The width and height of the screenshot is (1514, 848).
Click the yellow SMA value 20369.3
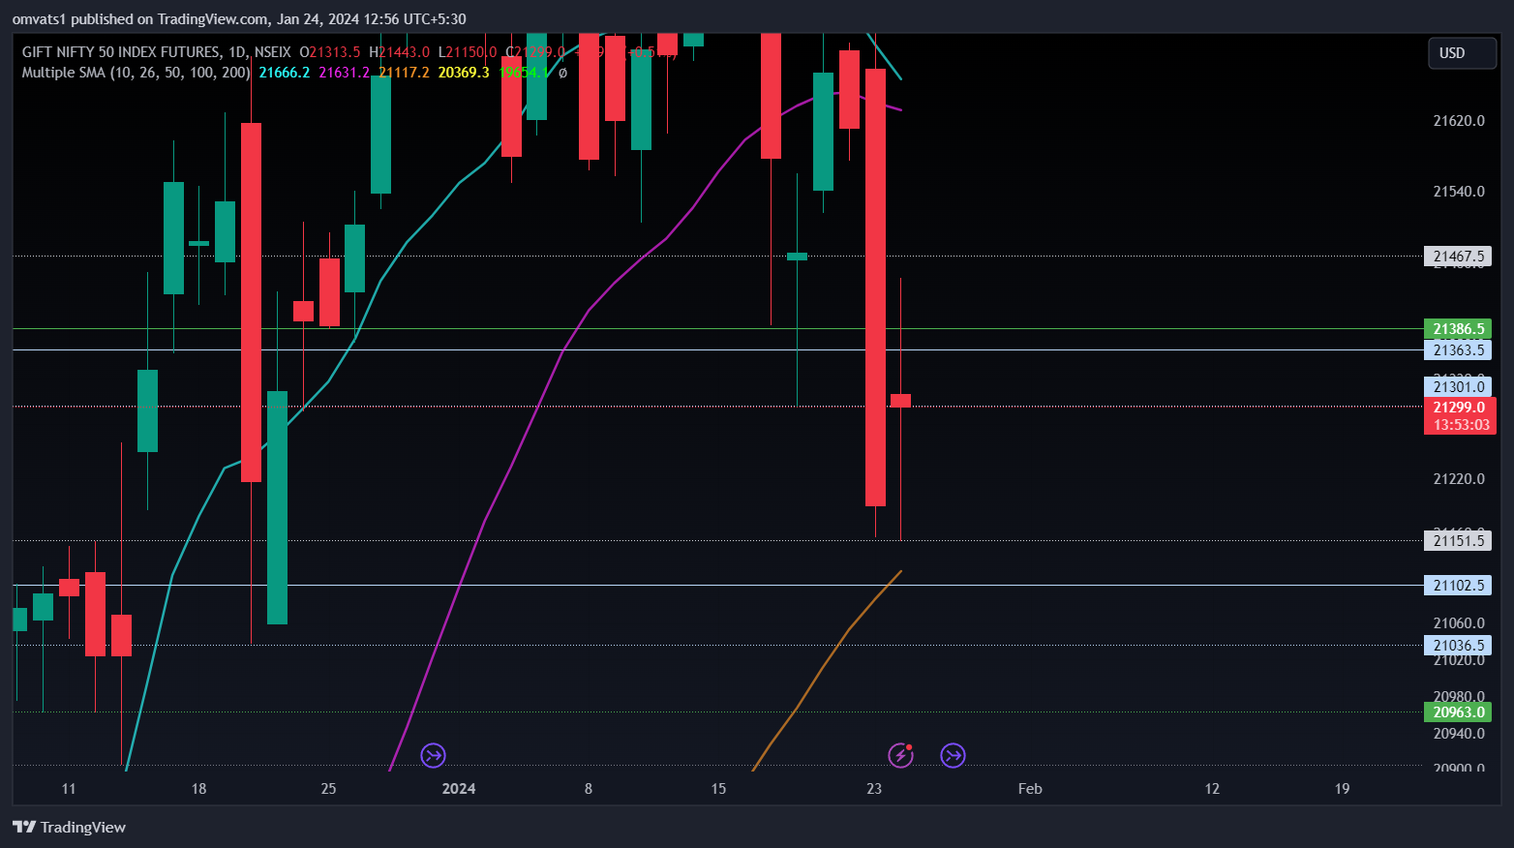464,73
